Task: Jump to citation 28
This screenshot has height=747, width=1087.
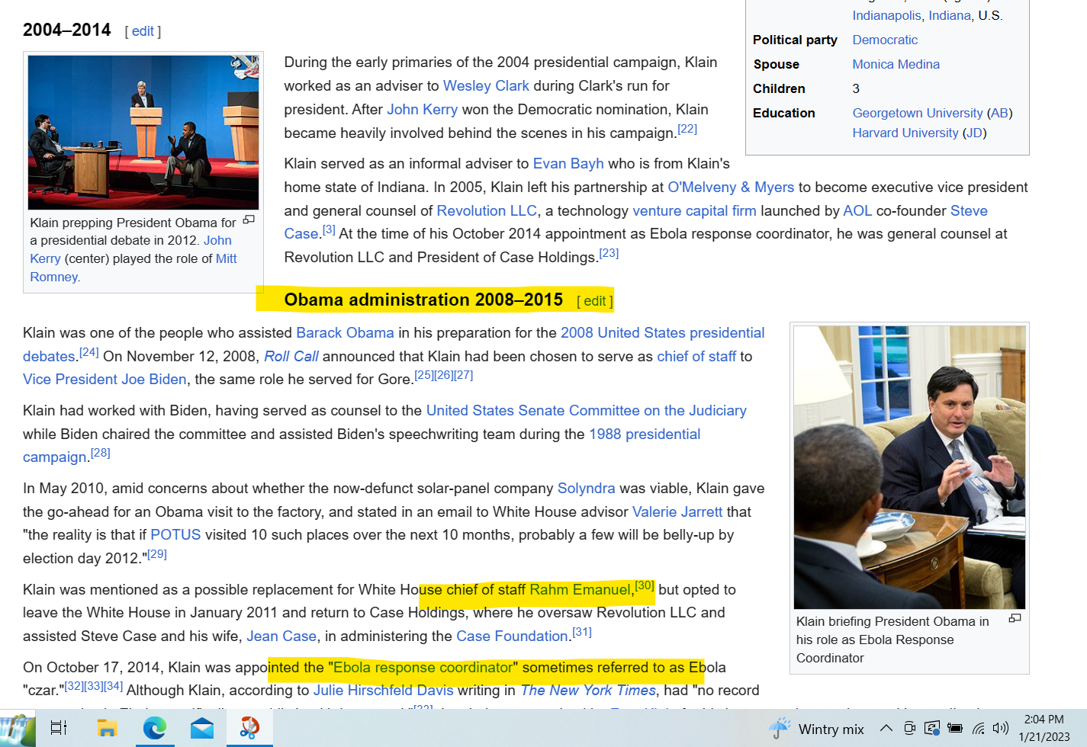Action: tap(101, 453)
